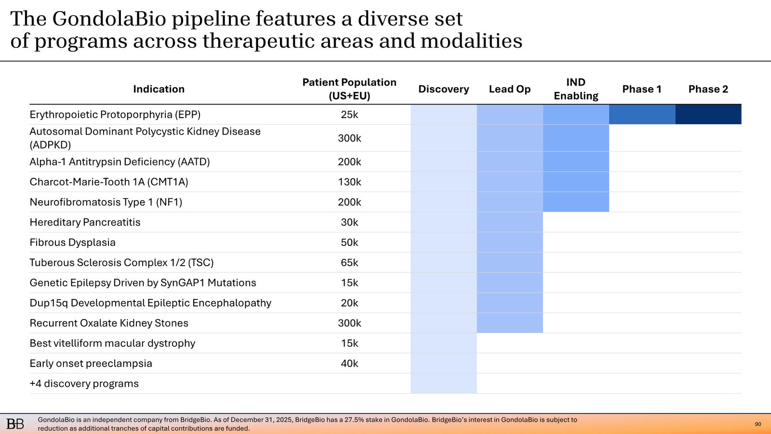Select the Erythropoietic Protoporphyria (EPP) row label

coord(115,115)
